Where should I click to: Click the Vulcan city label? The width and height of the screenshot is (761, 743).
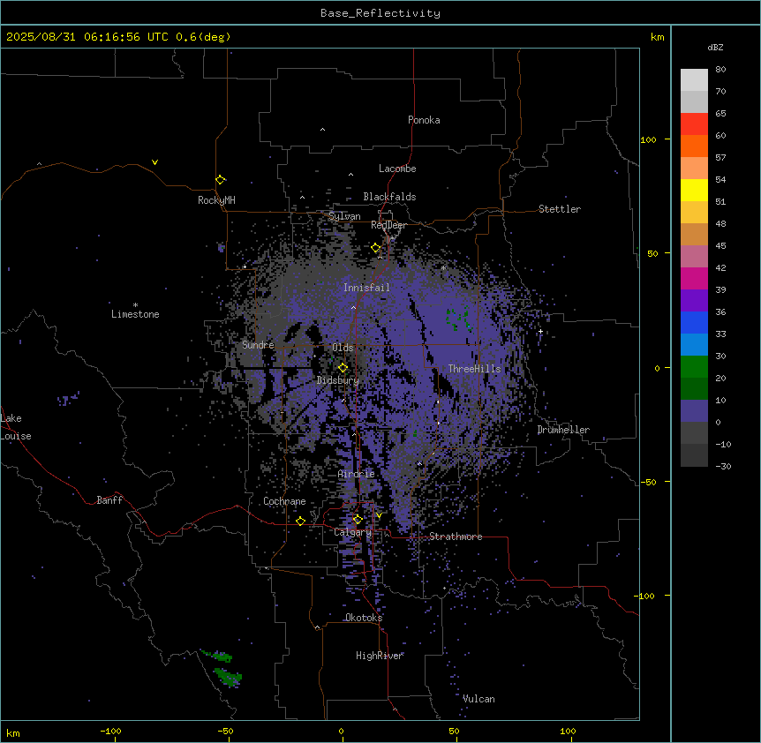pyautogui.click(x=478, y=699)
